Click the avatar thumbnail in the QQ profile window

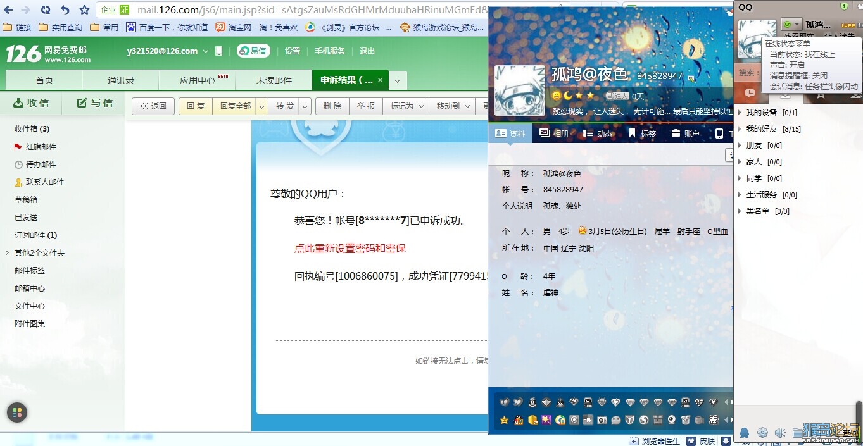point(520,90)
